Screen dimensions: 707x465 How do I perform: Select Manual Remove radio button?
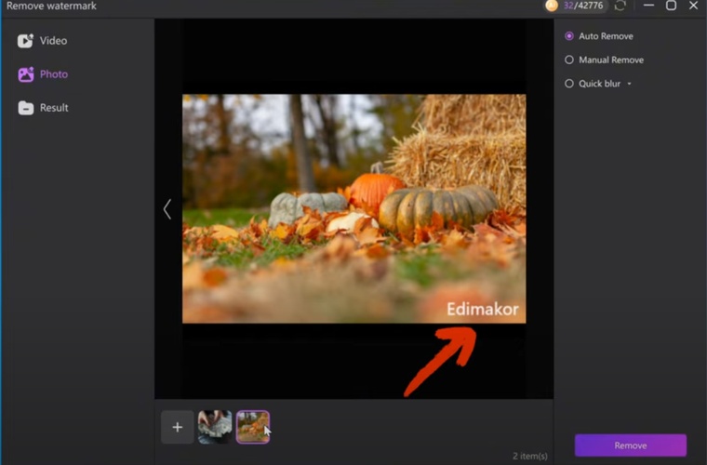(569, 60)
